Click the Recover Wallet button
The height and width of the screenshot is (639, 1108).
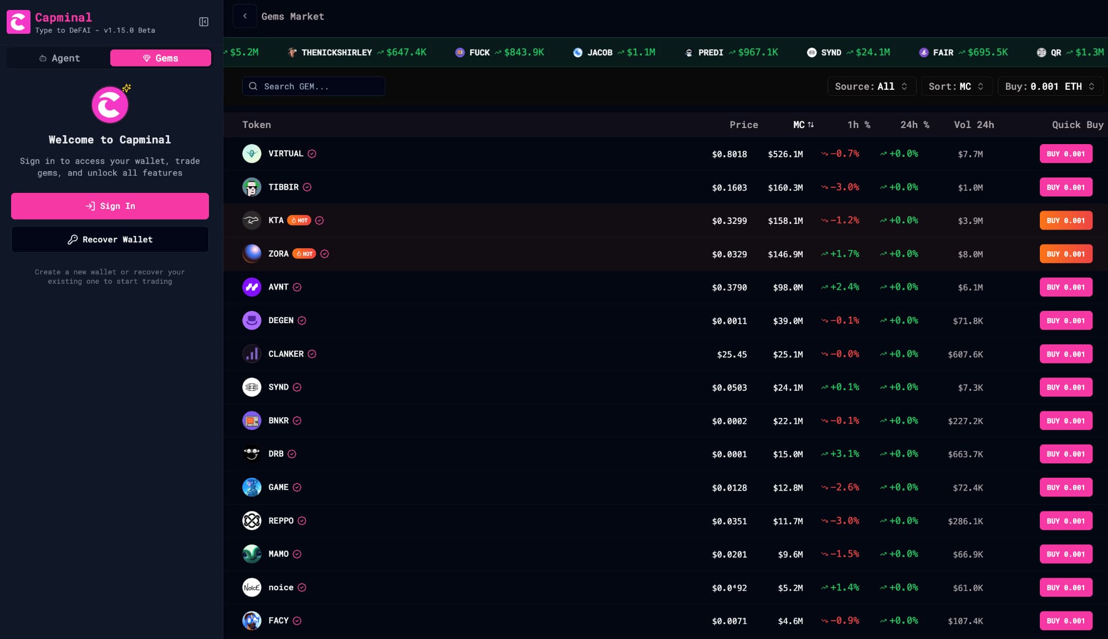click(x=110, y=239)
